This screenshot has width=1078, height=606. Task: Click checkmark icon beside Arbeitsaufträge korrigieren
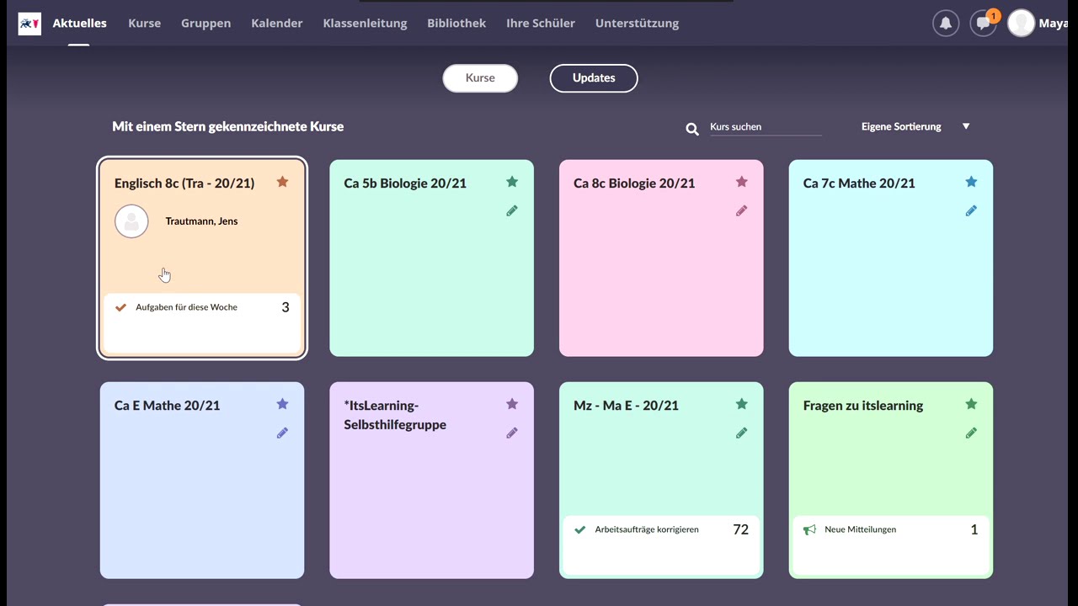(x=579, y=529)
